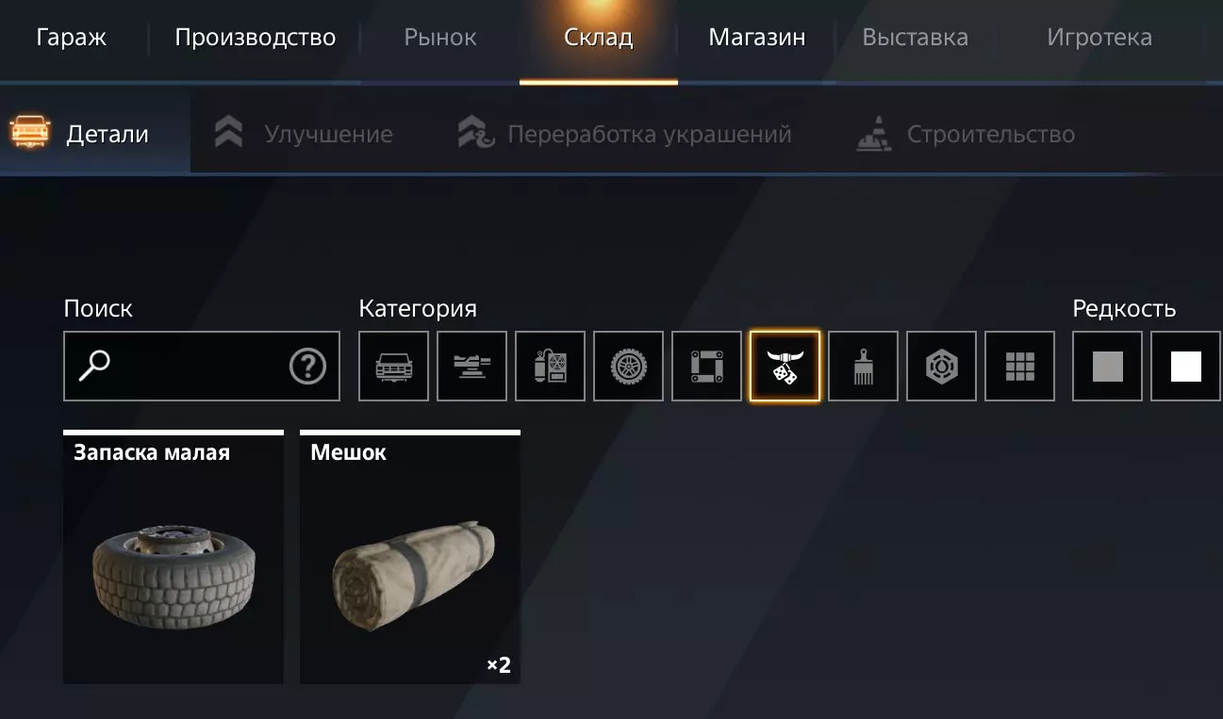Open the Гараж tab

[x=72, y=38]
